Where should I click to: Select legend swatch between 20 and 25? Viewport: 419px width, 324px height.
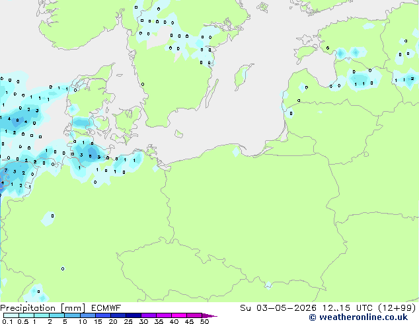(118, 315)
